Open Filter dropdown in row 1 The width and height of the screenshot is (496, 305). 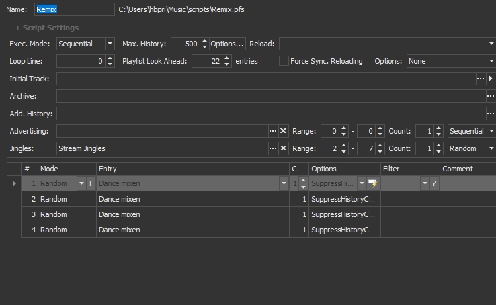[x=425, y=183]
